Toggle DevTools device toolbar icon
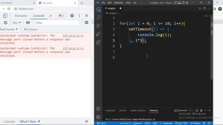223x125 pixels. click(5, 16)
